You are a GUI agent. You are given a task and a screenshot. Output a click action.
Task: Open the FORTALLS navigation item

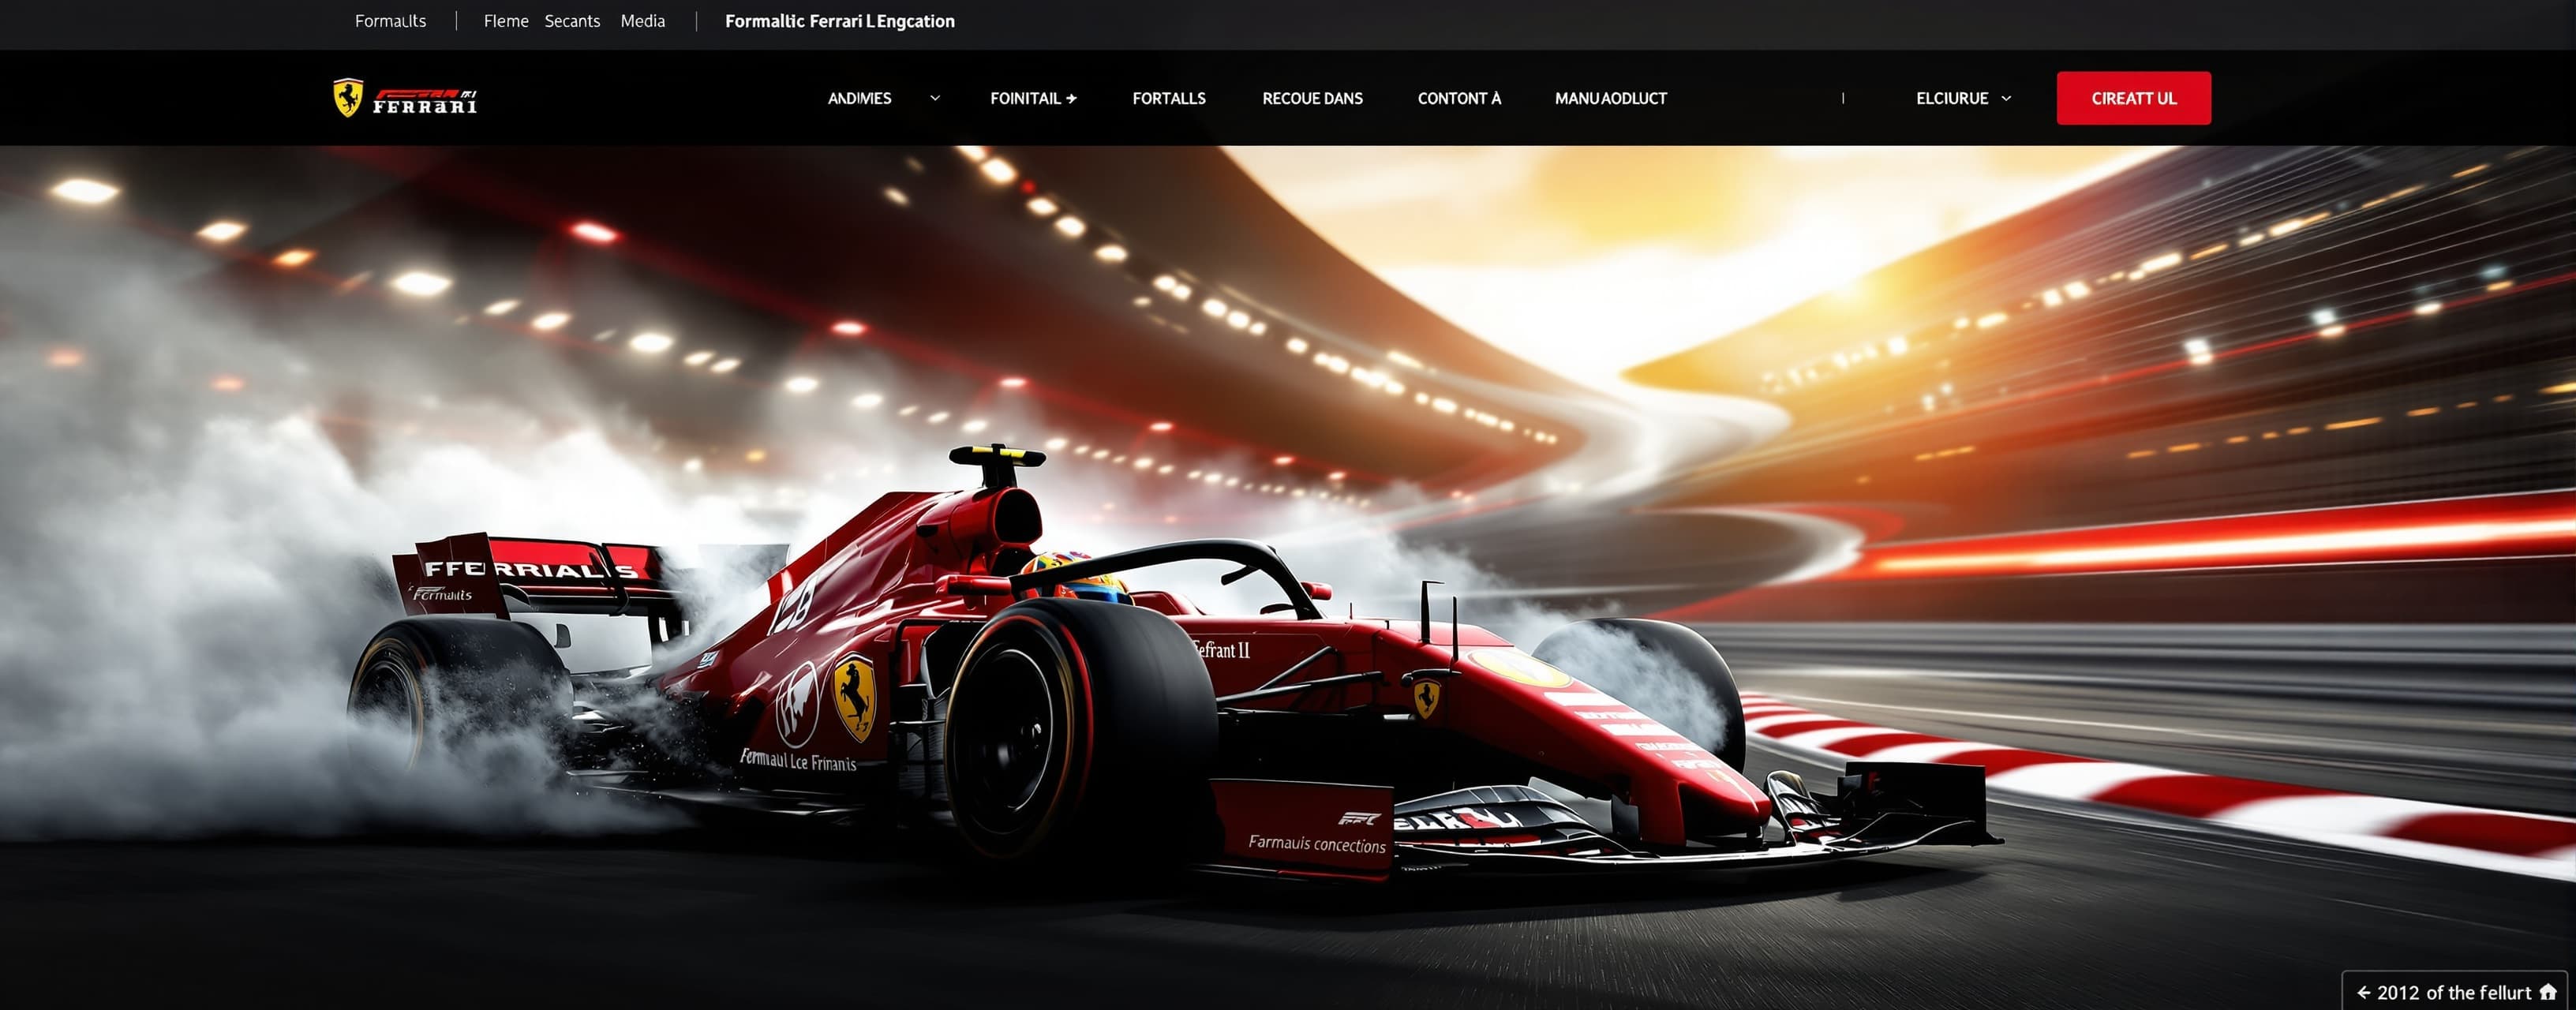coord(1169,98)
